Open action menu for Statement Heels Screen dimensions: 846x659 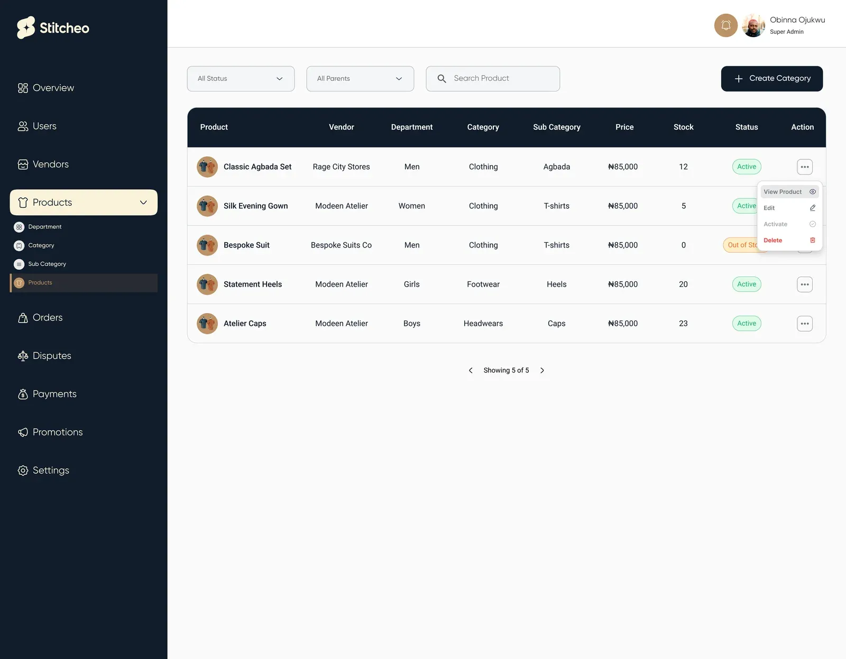pos(805,284)
